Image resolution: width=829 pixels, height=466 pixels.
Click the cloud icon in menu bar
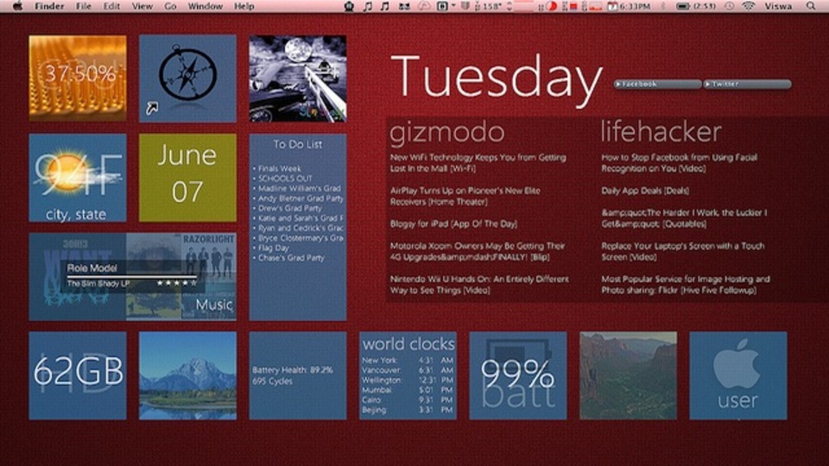[424, 6]
